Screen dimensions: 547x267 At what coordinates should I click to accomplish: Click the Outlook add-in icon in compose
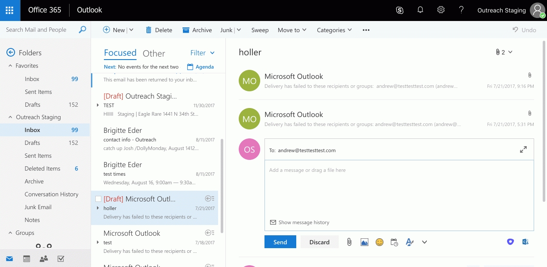[x=525, y=242]
